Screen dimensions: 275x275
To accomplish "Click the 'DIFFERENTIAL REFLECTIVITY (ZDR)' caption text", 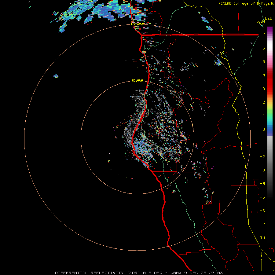I will click(x=98, y=273).
